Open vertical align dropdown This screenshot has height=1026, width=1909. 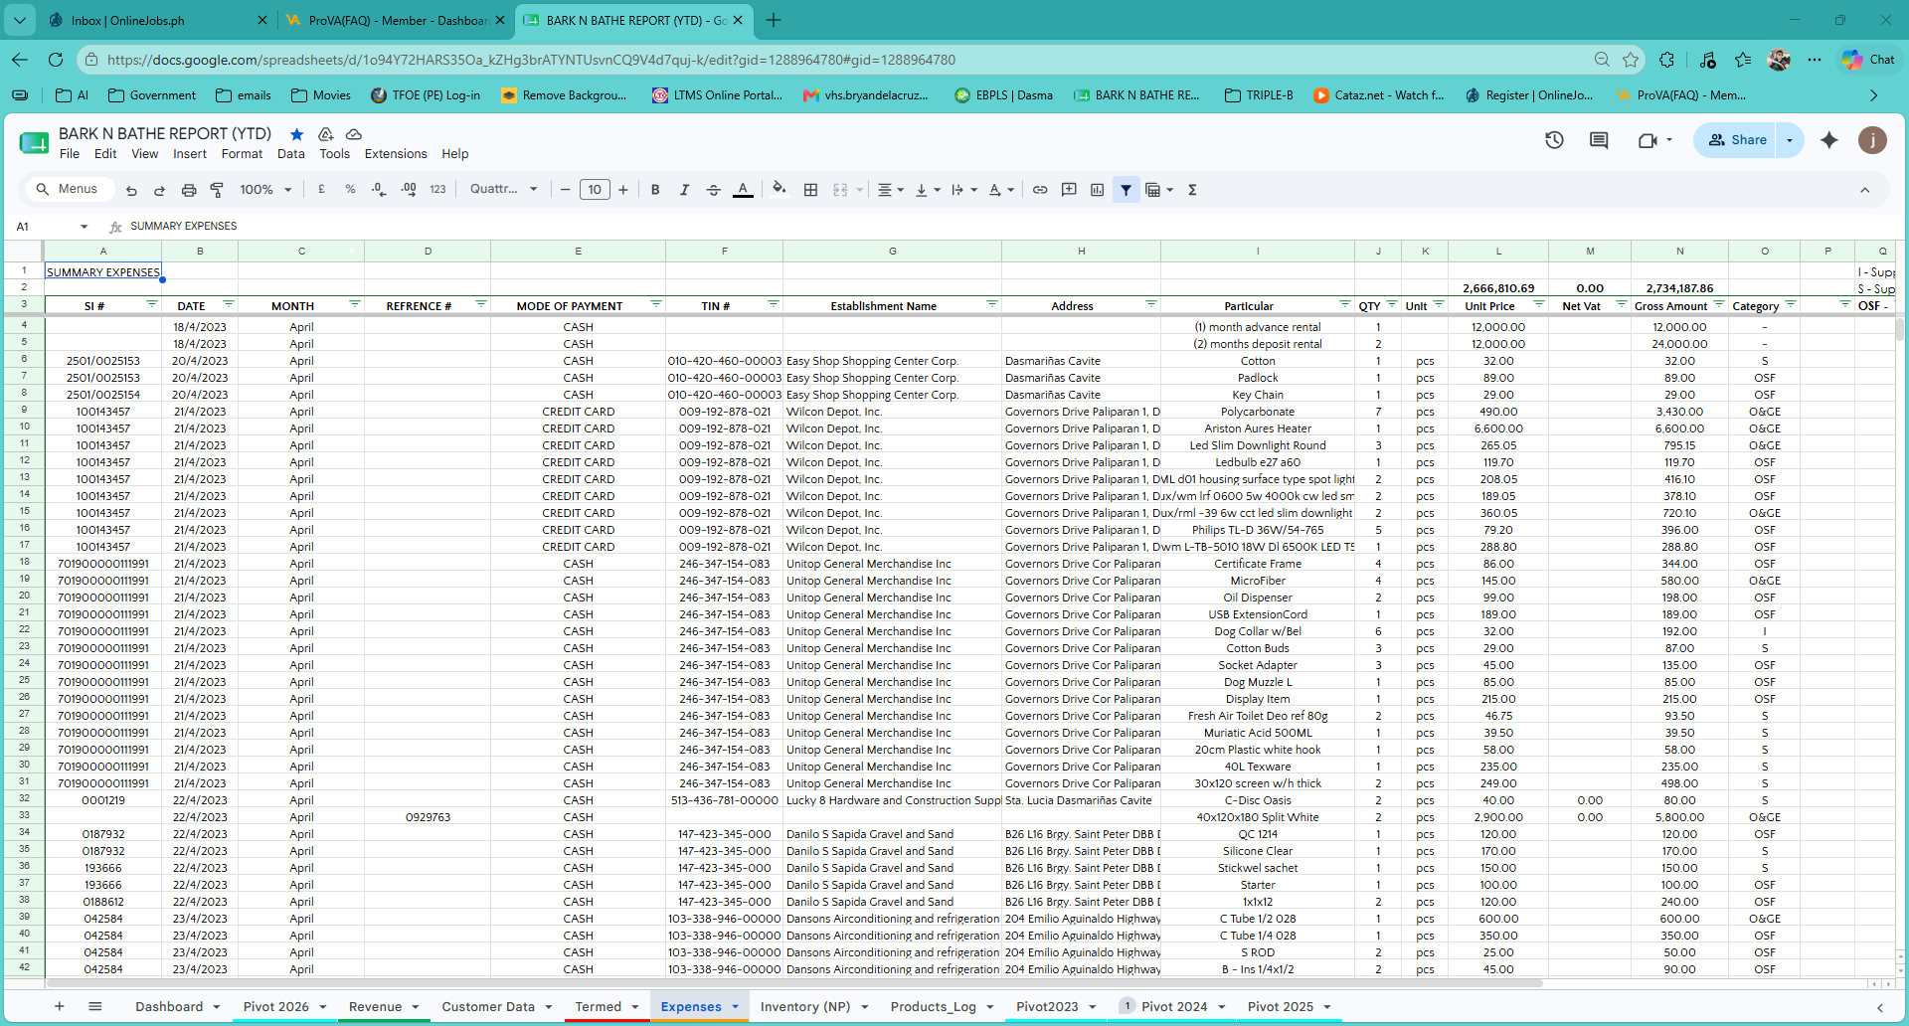[x=927, y=190]
